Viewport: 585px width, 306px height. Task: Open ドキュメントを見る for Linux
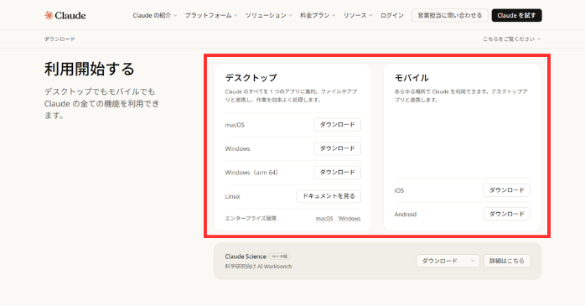click(329, 196)
